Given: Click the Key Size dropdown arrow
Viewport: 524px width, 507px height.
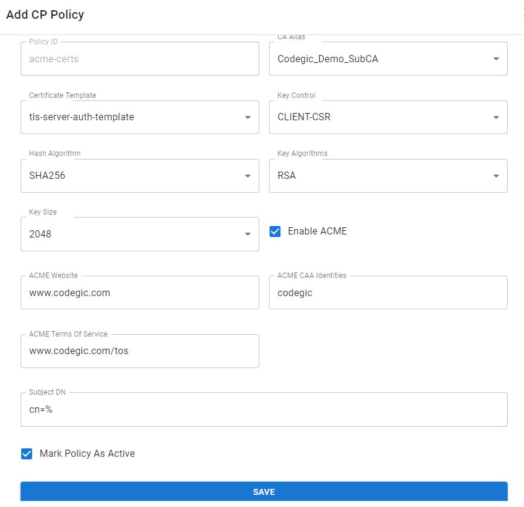Looking at the screenshot, I should pos(247,234).
